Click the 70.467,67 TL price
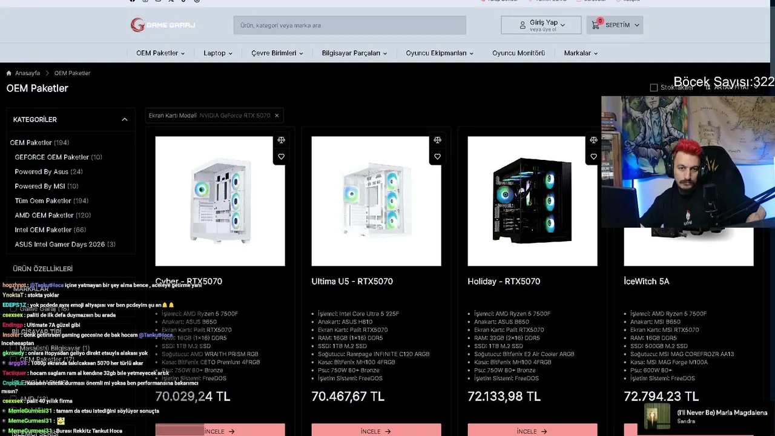This screenshot has width=775, height=436. click(x=348, y=397)
